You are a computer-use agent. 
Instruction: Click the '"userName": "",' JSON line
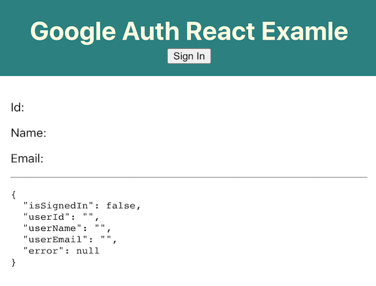67,228
